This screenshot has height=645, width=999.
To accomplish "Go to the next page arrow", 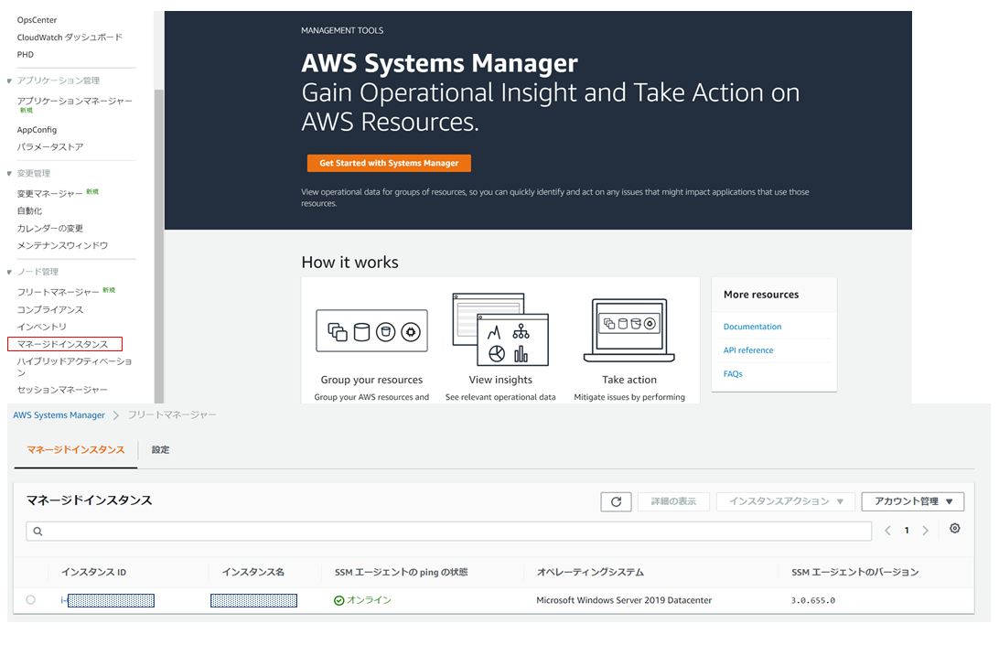I will pos(926,531).
